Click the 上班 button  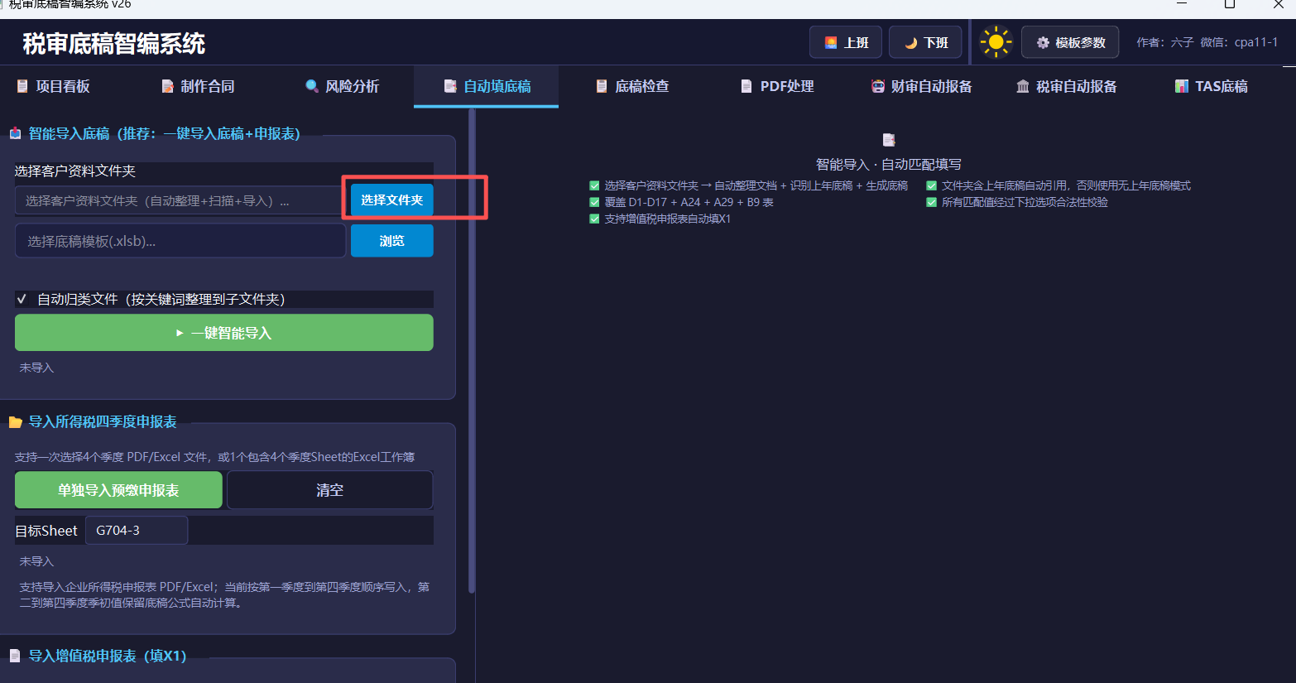[846, 42]
